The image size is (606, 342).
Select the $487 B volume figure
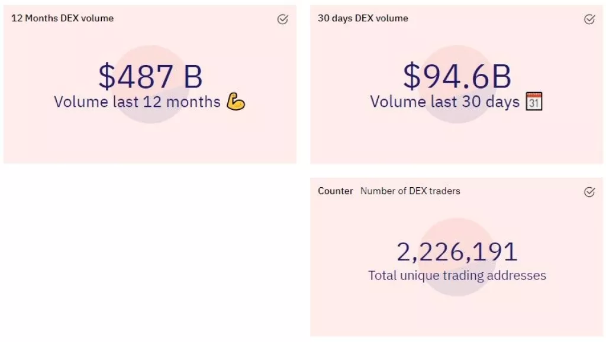pos(150,76)
